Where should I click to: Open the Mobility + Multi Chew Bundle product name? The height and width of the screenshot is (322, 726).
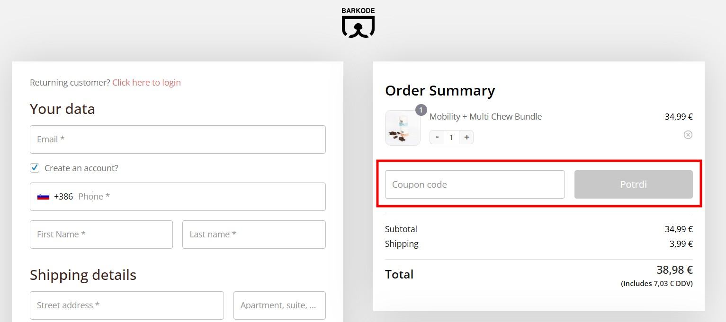485,117
